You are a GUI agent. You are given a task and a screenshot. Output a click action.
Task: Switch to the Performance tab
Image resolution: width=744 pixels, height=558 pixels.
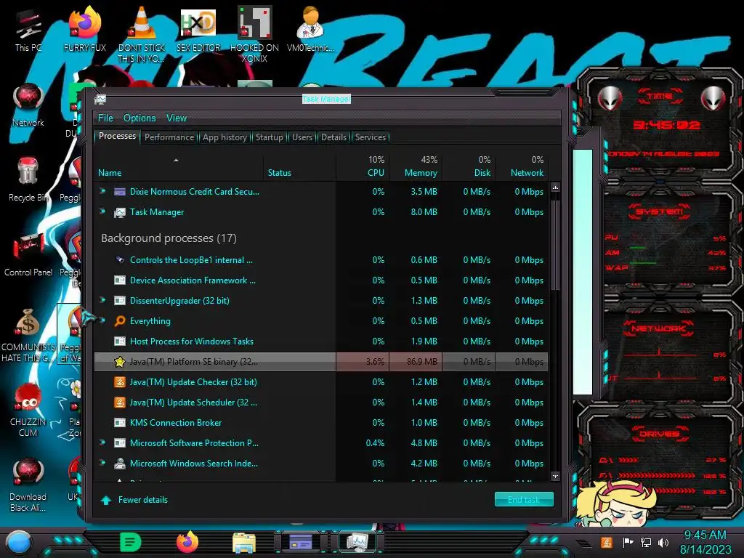pos(169,137)
